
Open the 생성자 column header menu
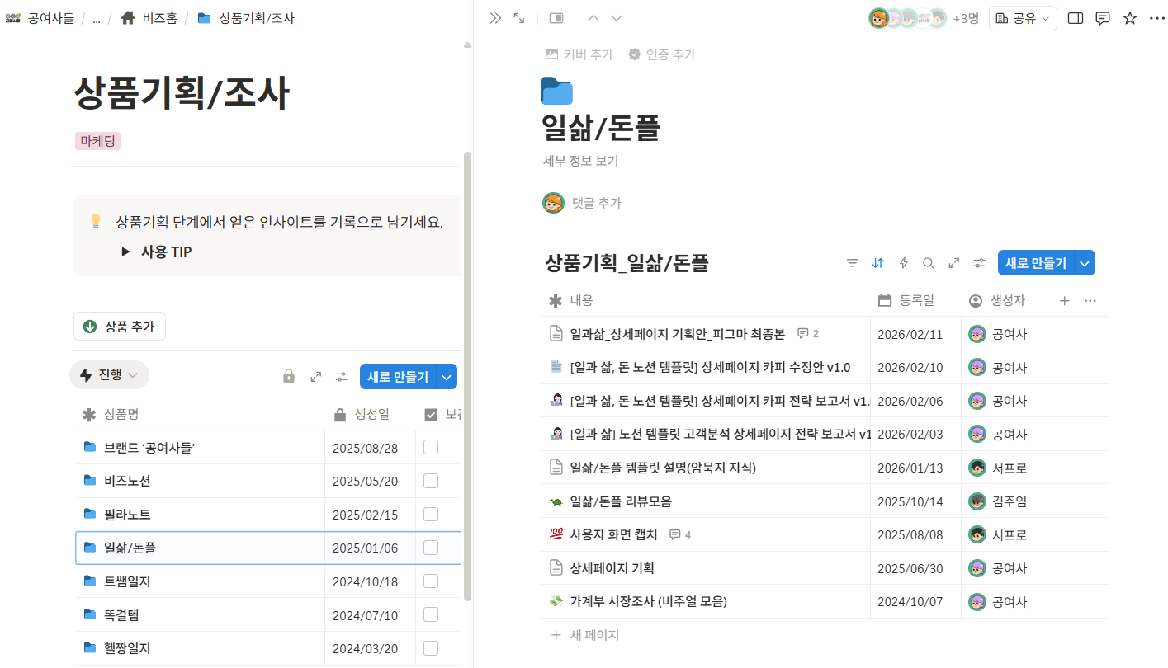(x=1006, y=301)
